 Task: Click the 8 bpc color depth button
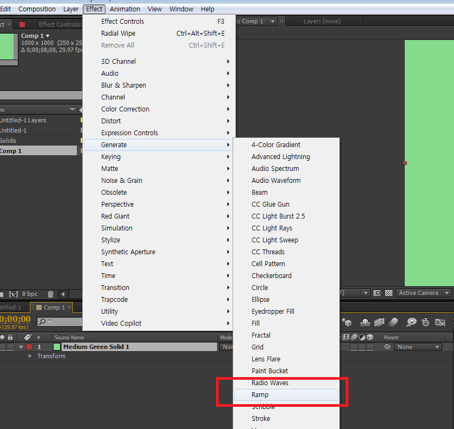30,294
